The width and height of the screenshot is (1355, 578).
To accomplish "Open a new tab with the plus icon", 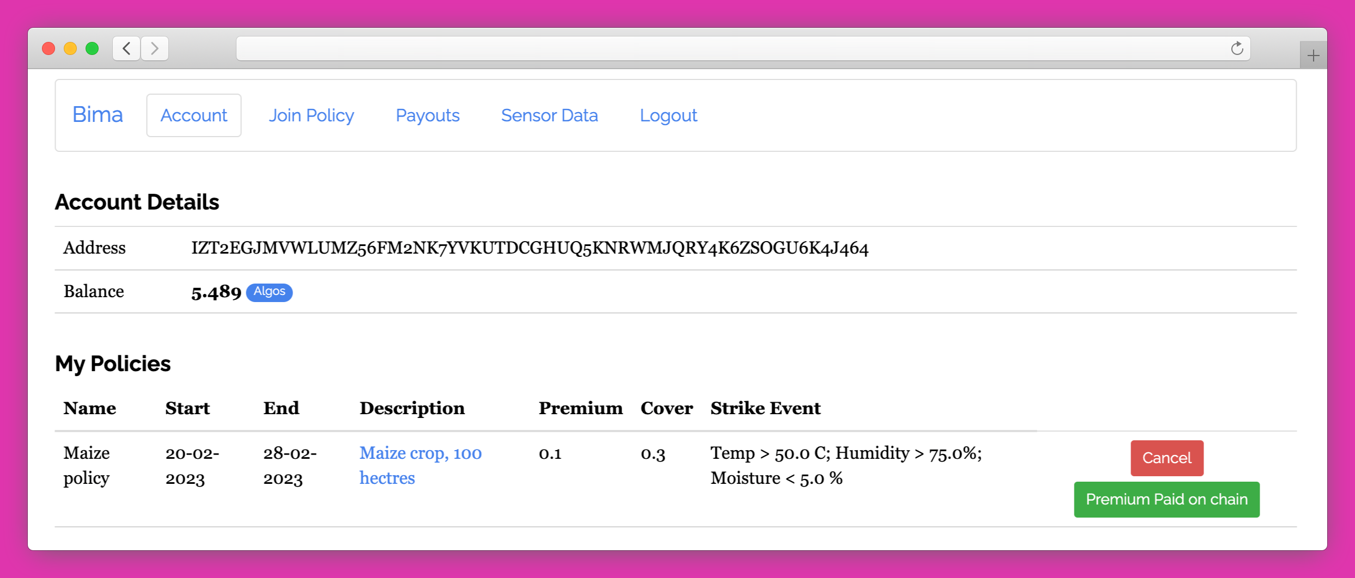I will point(1313,56).
